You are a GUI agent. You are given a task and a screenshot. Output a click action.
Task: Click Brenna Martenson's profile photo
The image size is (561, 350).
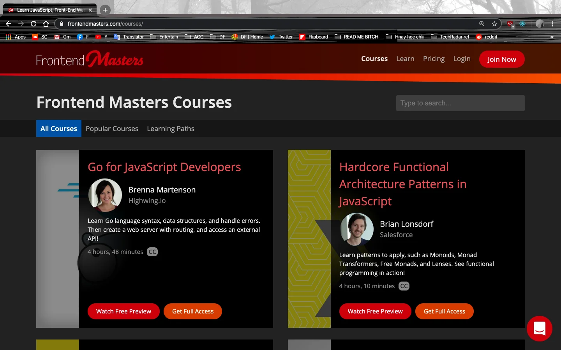[x=105, y=195]
